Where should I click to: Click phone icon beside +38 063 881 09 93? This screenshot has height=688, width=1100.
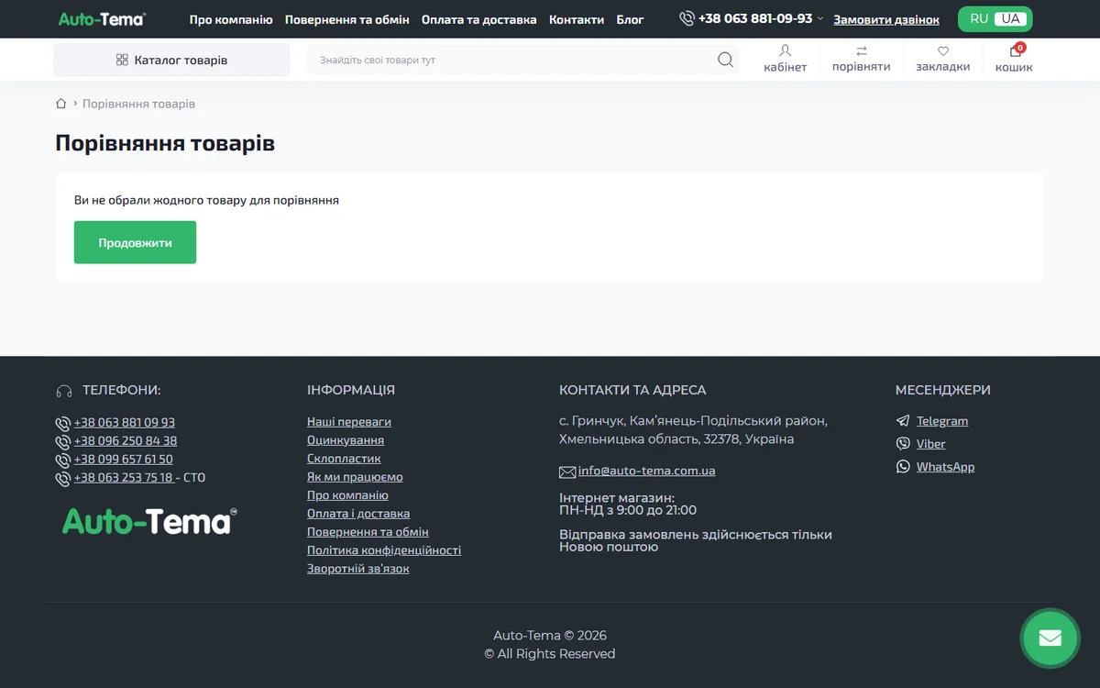(63, 424)
